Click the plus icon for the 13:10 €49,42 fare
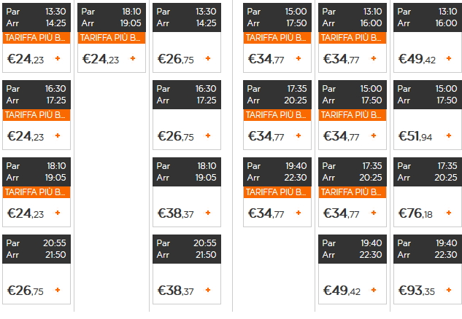Image resolution: width=462 pixels, height=319 pixels. (x=449, y=58)
